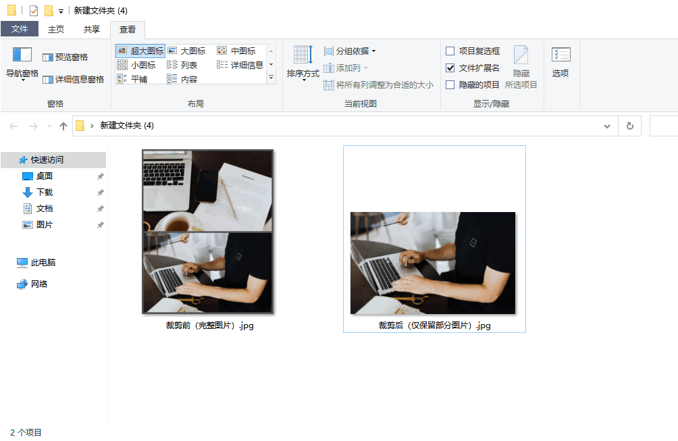Click the search box
The height and width of the screenshot is (441, 678).
pyautogui.click(x=664, y=126)
